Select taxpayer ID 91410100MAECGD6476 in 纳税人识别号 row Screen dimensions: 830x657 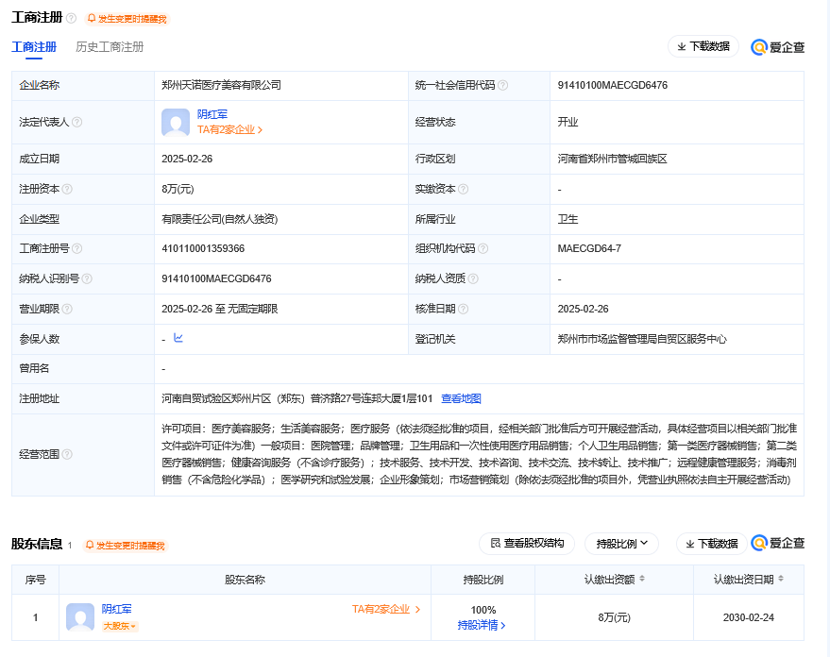click(216, 278)
